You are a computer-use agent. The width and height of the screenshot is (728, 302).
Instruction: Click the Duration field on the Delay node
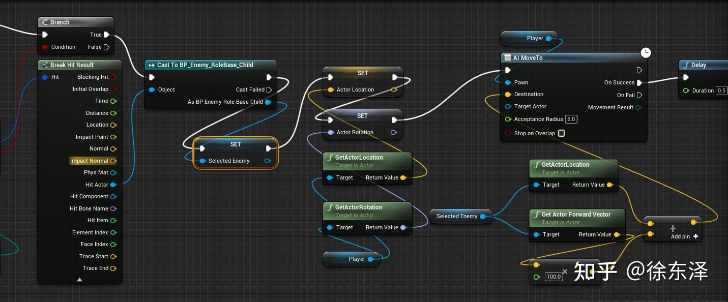[721, 90]
